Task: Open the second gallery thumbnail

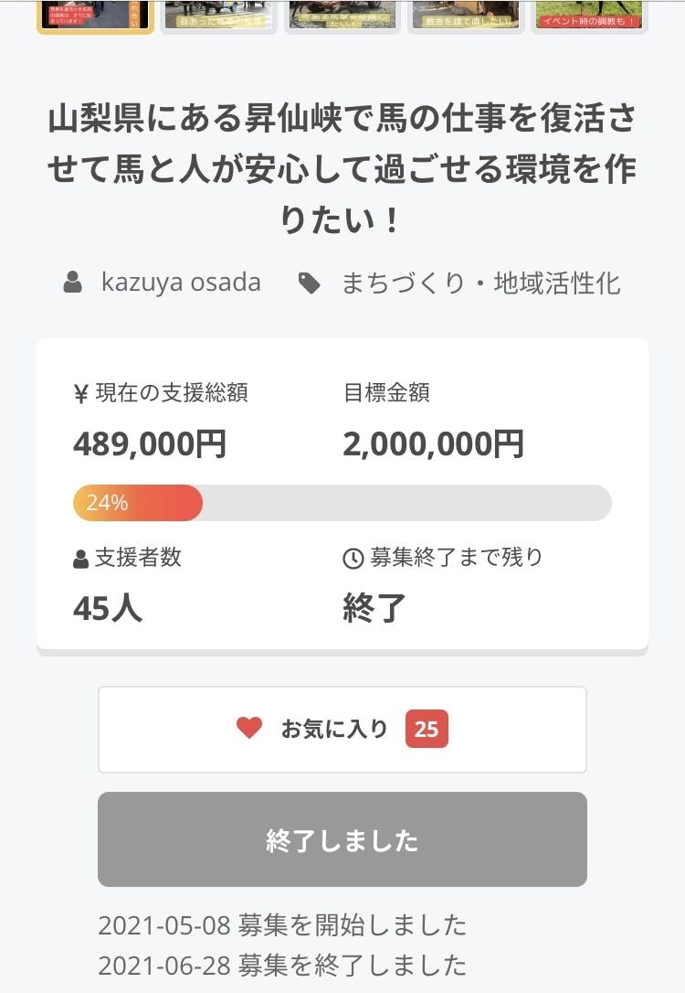Action: pos(219,14)
